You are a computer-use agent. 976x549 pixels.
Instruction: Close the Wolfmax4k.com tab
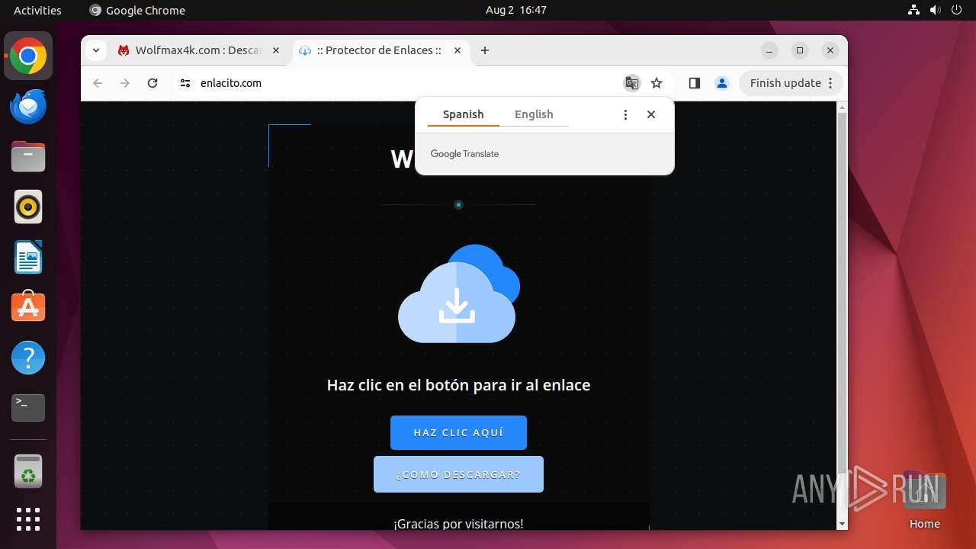coord(276,50)
